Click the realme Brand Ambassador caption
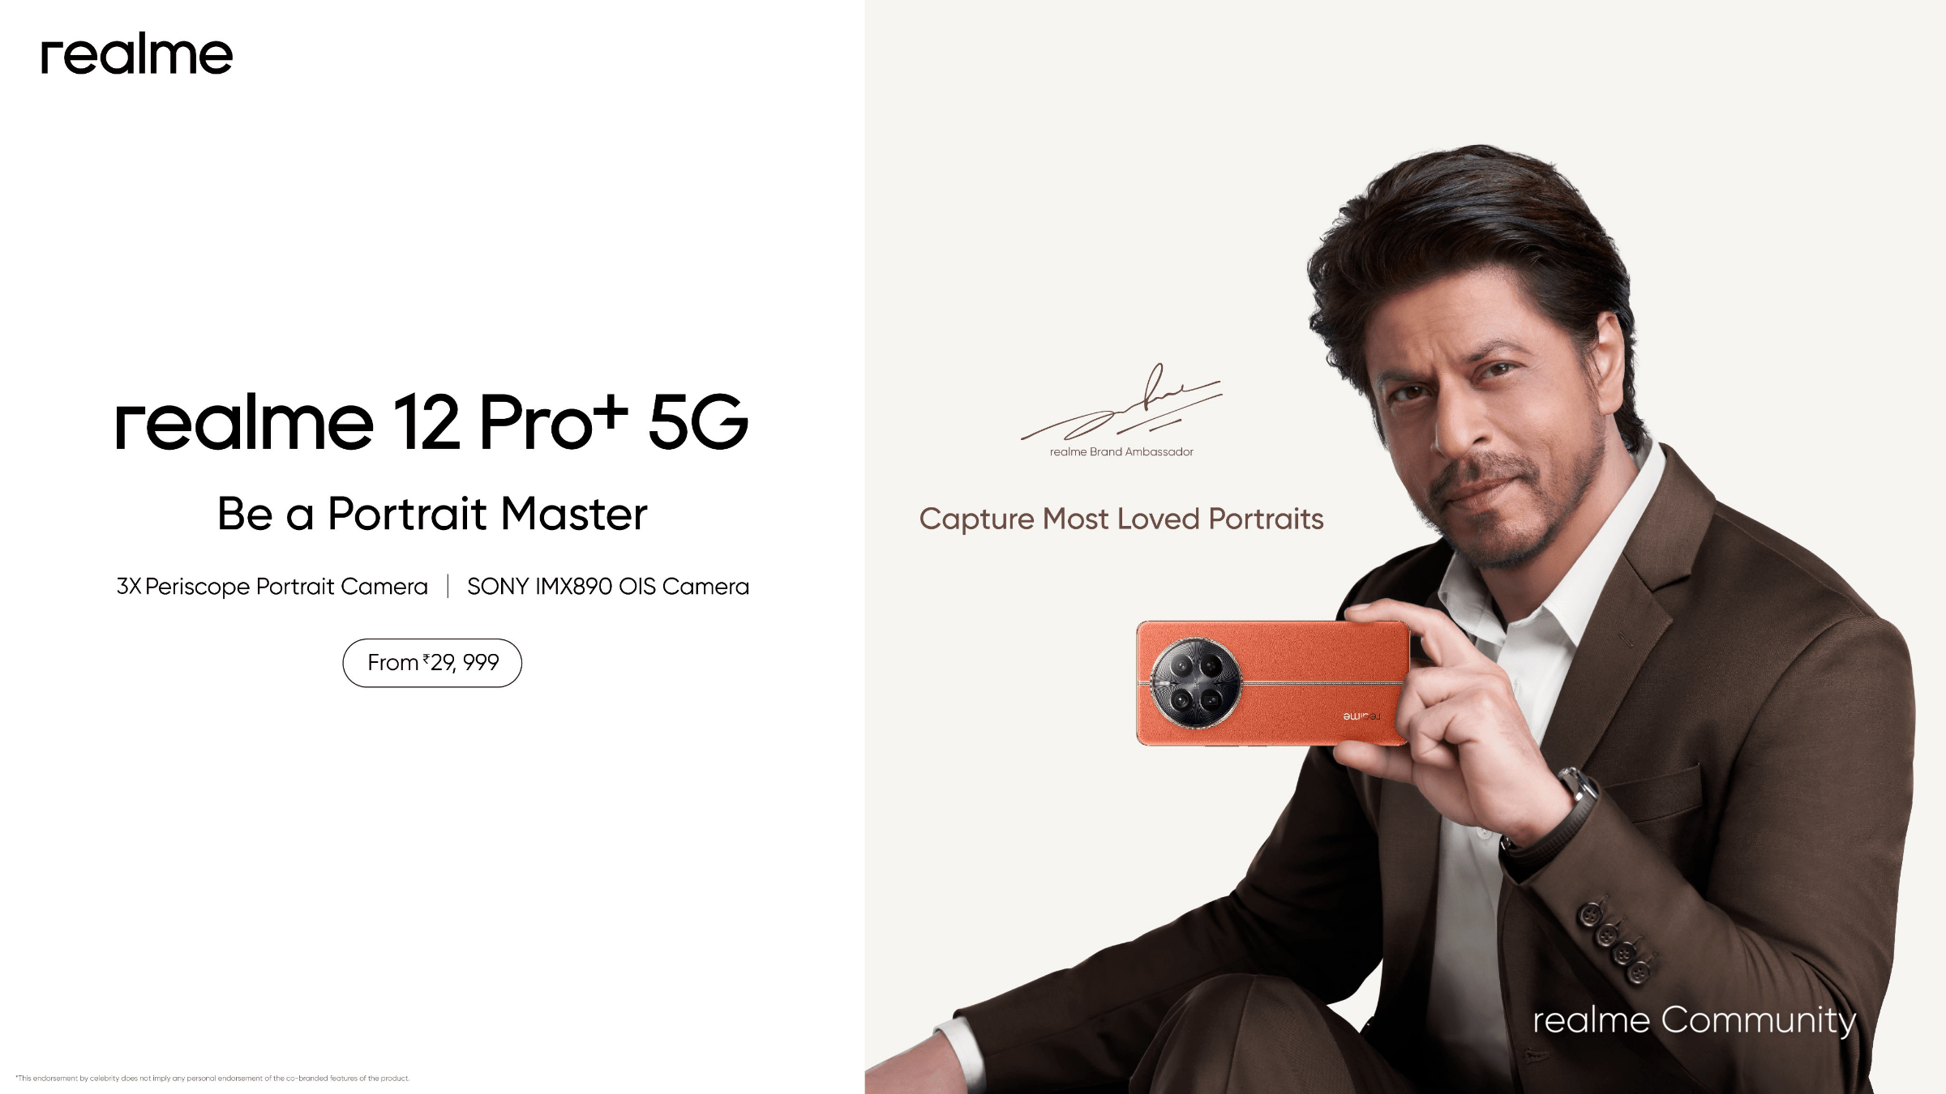This screenshot has width=1946, height=1094. (1121, 452)
